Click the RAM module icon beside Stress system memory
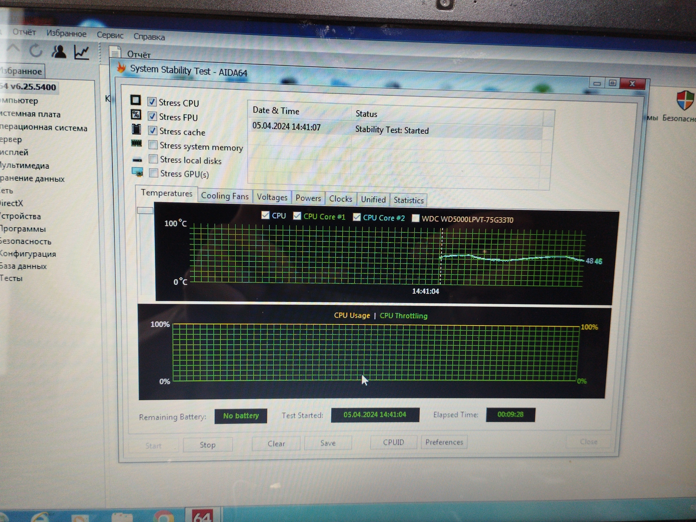This screenshot has width=696, height=522. click(136, 143)
